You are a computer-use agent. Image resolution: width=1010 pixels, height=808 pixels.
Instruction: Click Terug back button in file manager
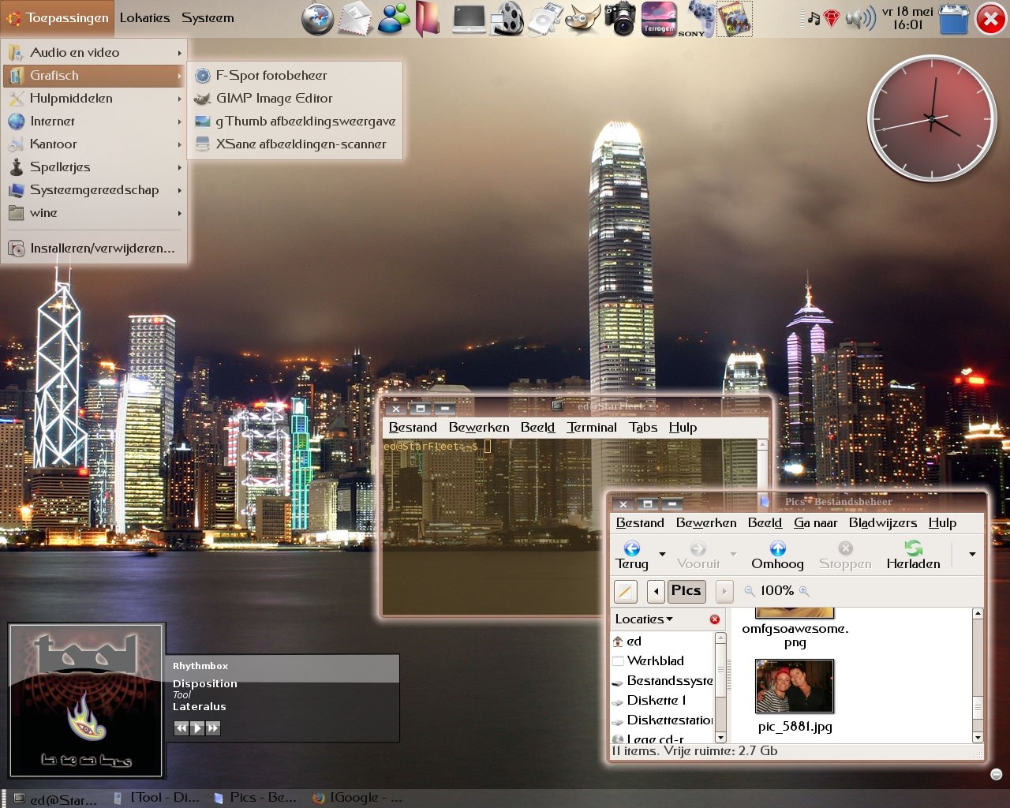coord(632,555)
